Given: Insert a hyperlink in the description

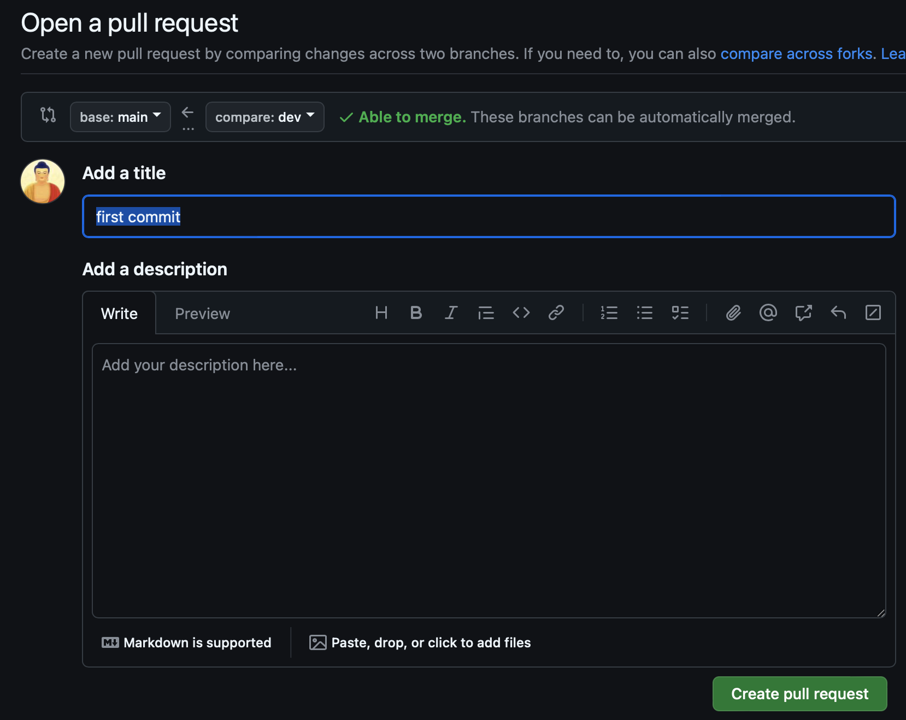Looking at the screenshot, I should (x=556, y=312).
